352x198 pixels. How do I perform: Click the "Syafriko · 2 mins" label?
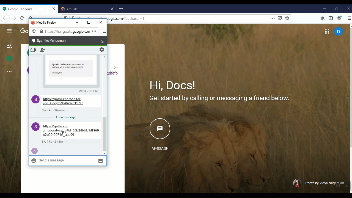pyautogui.click(x=52, y=142)
